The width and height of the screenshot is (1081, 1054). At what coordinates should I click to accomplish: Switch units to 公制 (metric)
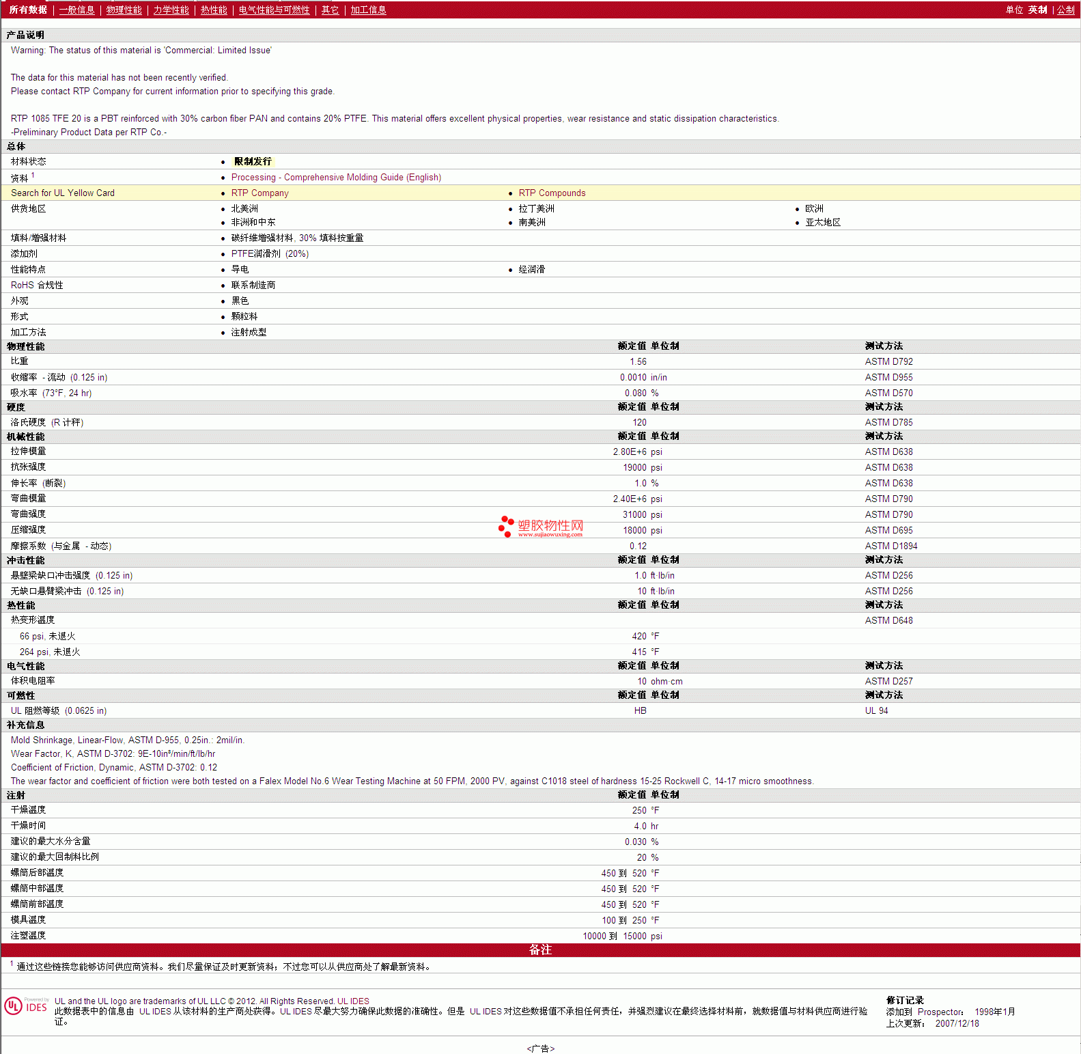point(1065,10)
